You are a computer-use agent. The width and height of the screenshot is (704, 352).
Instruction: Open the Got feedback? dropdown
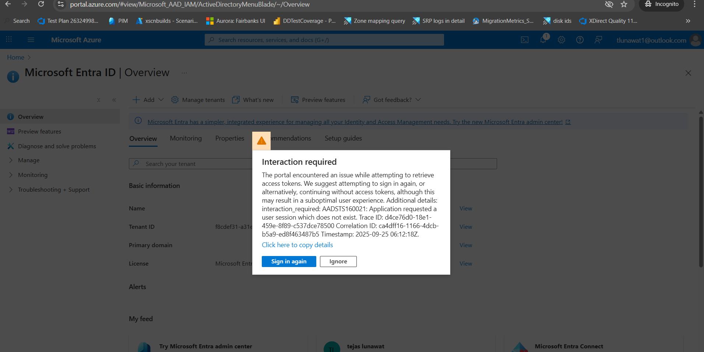tap(391, 100)
